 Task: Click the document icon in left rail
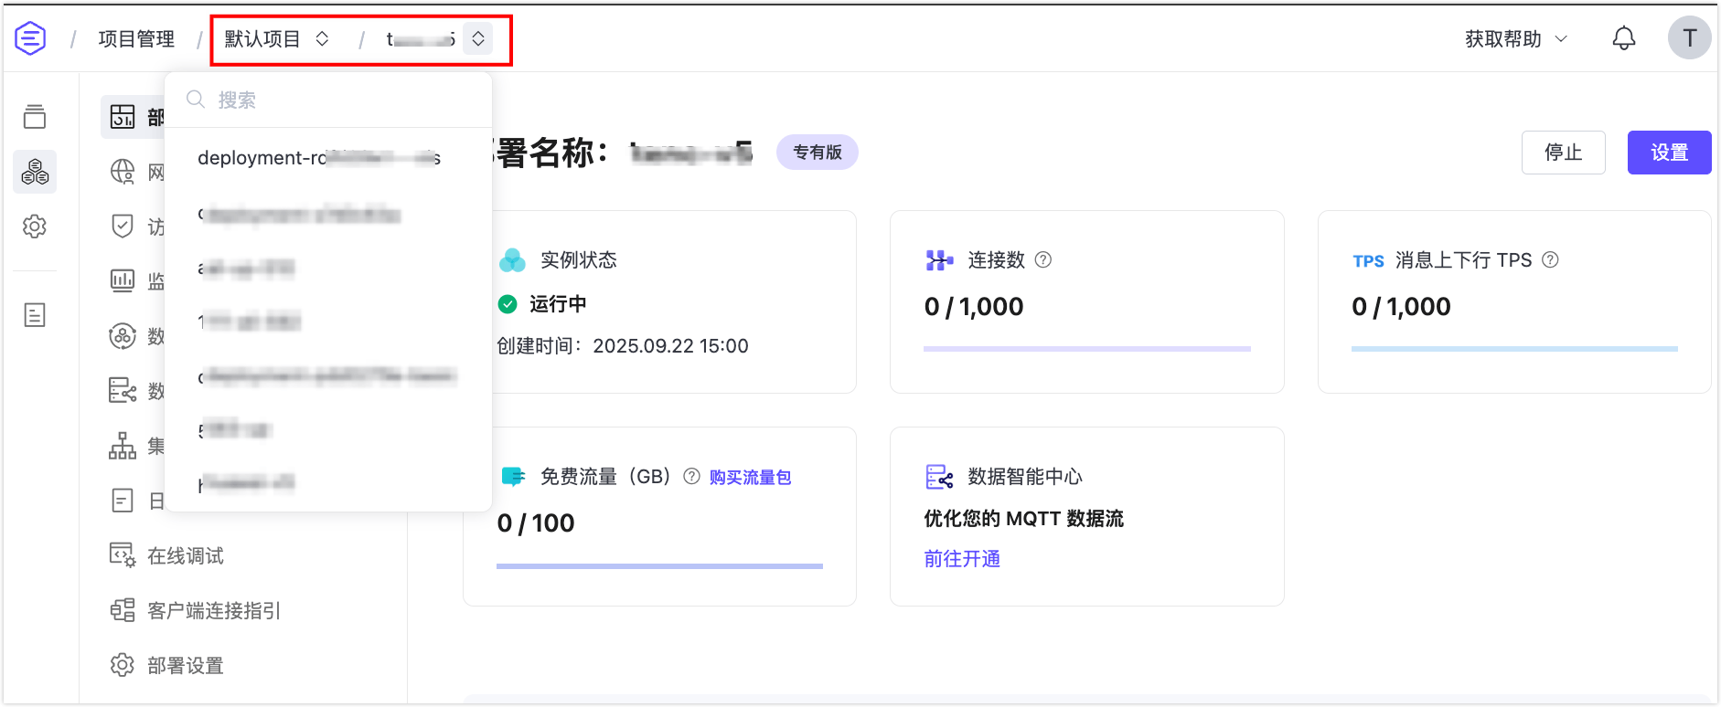coord(35,315)
